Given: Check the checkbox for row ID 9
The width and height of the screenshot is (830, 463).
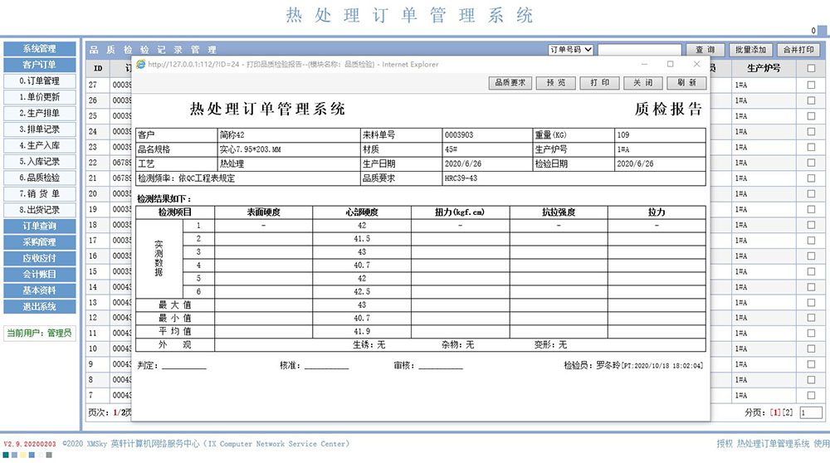Looking at the screenshot, I should pos(811,364).
